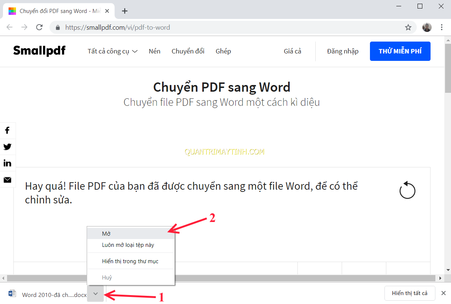Click horizontal scrollbar left arrow
Image resolution: width=451 pixels, height=304 pixels.
click(3, 278)
